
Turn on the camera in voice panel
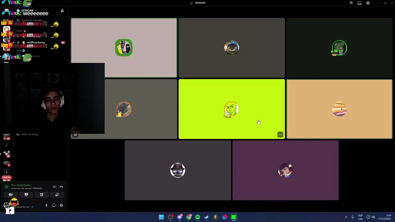(x=10, y=195)
